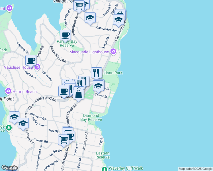The width and height of the screenshot is (213, 171).
Task: Click the restaurant marker near Christison Park
Action: tap(96, 73)
